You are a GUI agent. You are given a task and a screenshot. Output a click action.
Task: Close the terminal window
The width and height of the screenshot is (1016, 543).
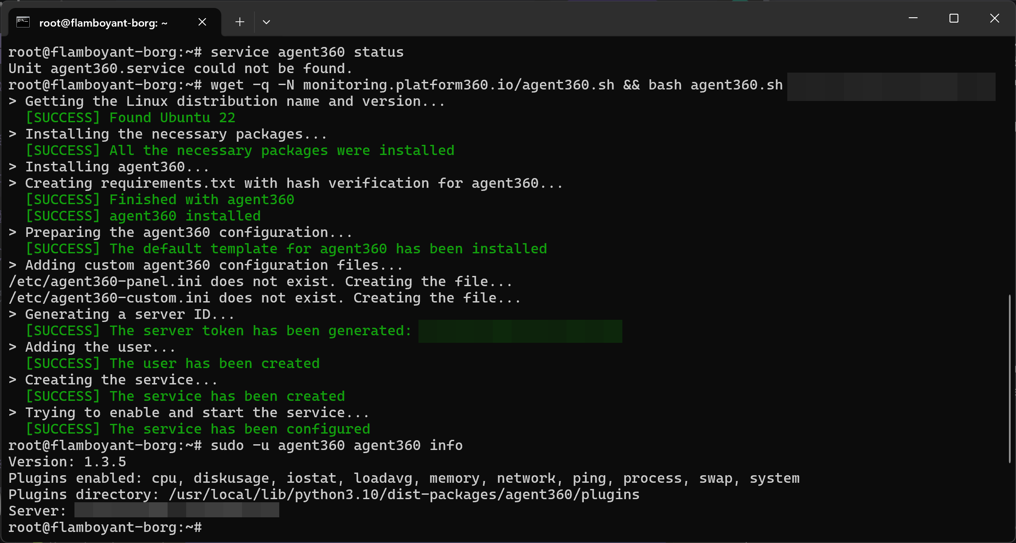click(x=995, y=18)
